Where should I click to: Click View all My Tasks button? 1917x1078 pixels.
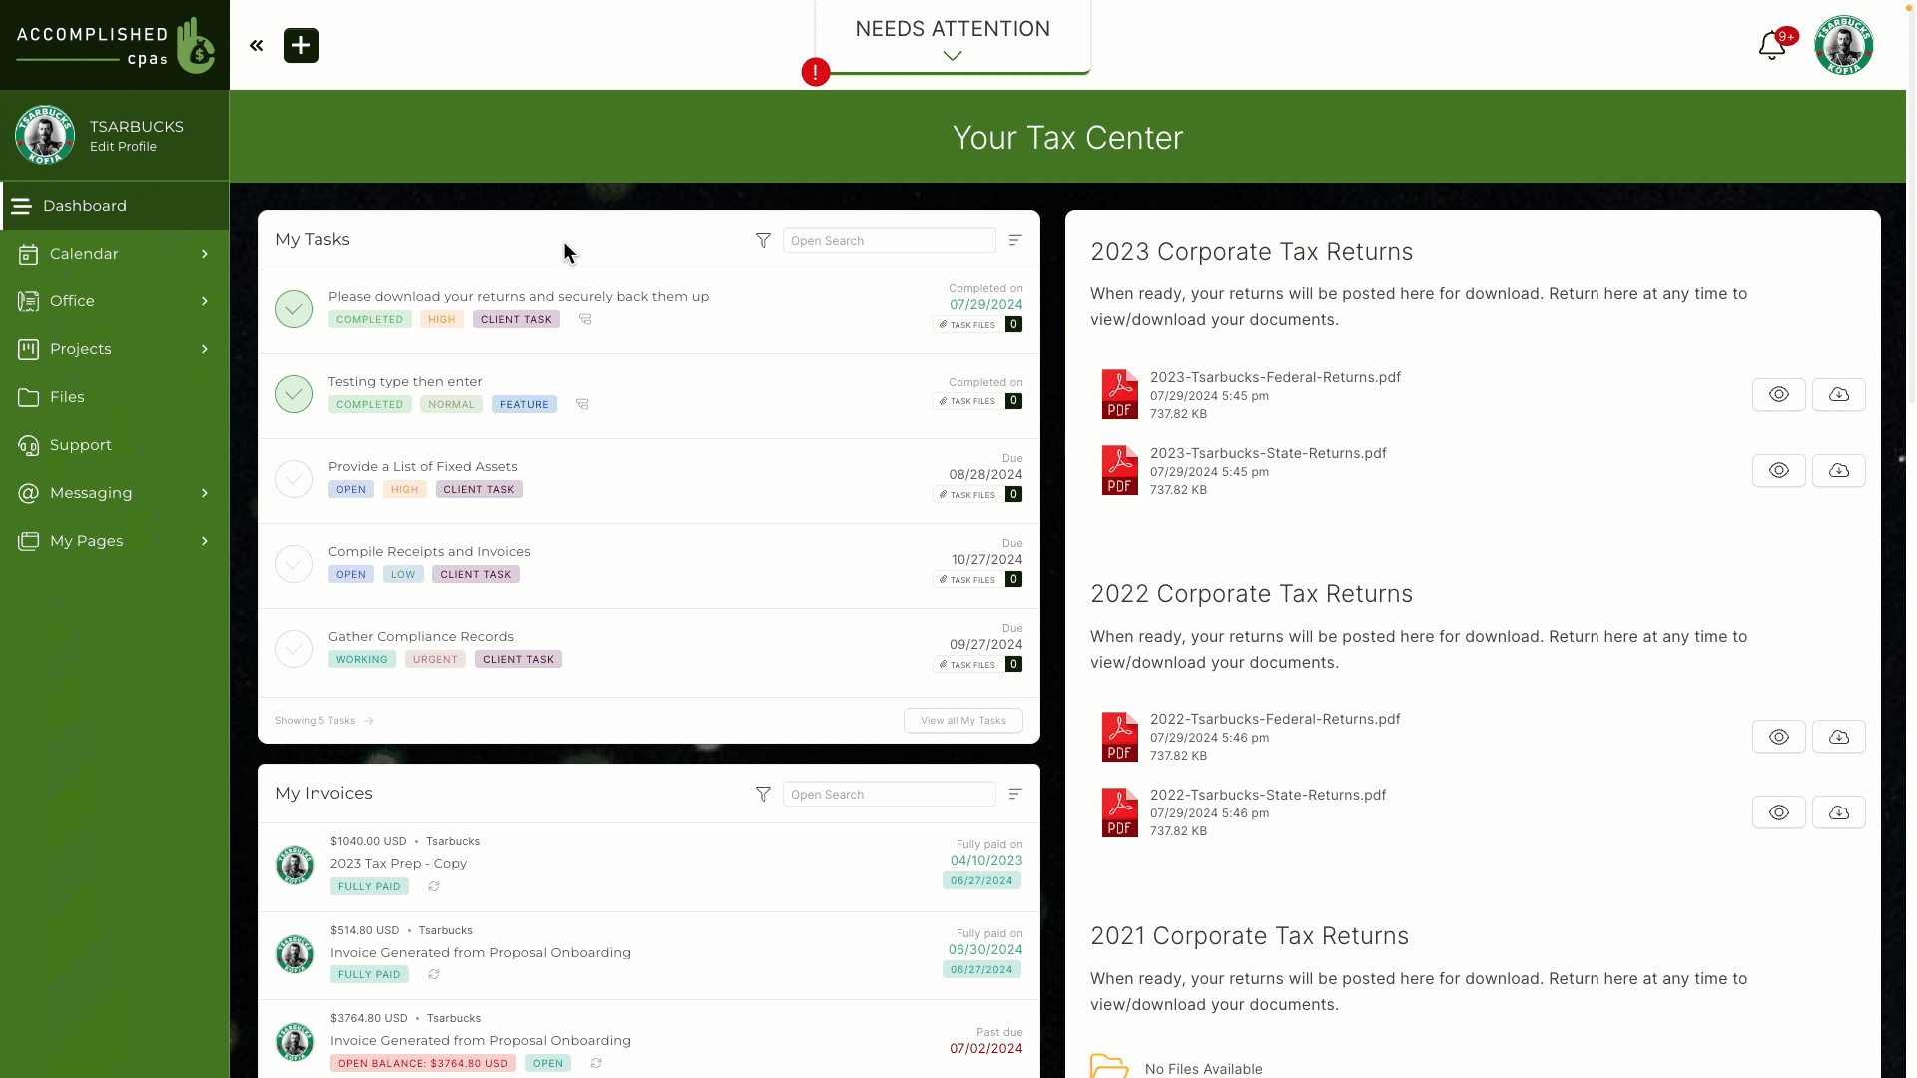coord(962,720)
